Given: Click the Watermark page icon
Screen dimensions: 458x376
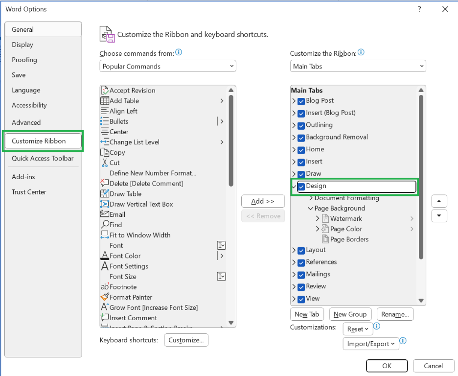Looking at the screenshot, I should [325, 218].
